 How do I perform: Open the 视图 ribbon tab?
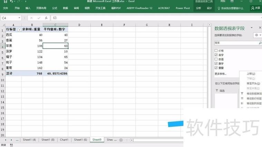[x=87, y=8]
